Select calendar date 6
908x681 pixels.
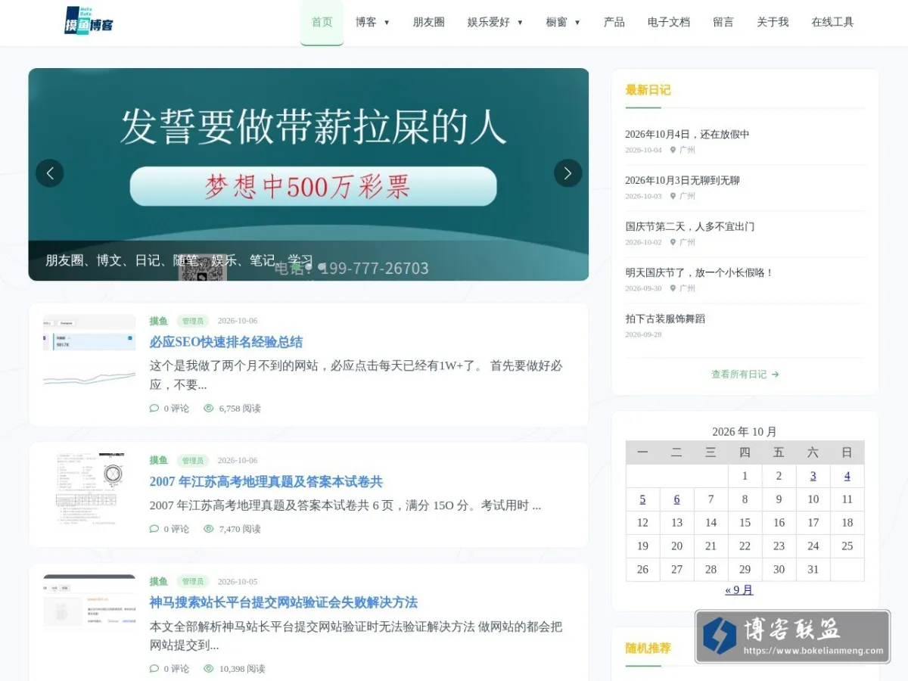pyautogui.click(x=676, y=499)
